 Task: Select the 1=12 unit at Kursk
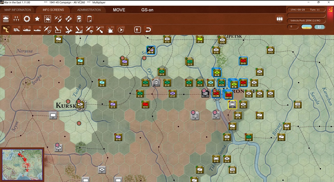coord(80,105)
